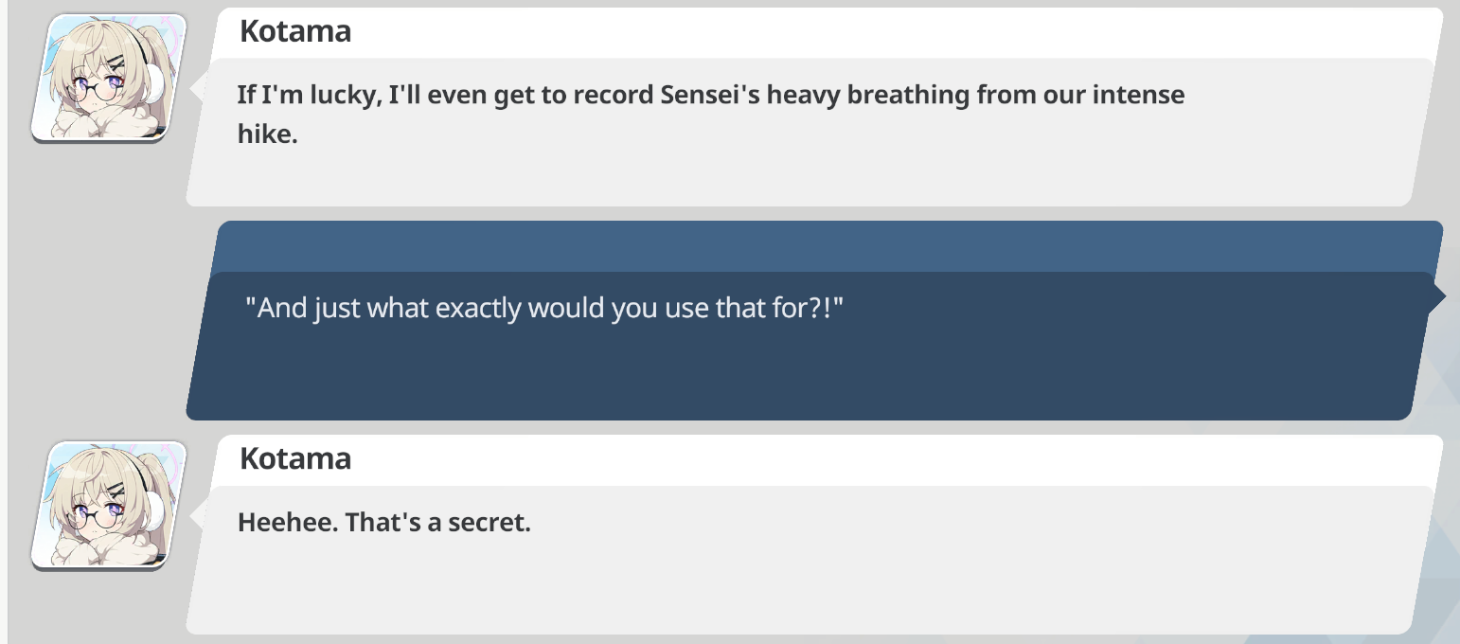Click the word "hike." in the first message
The image size is (1460, 644).
[x=267, y=134]
